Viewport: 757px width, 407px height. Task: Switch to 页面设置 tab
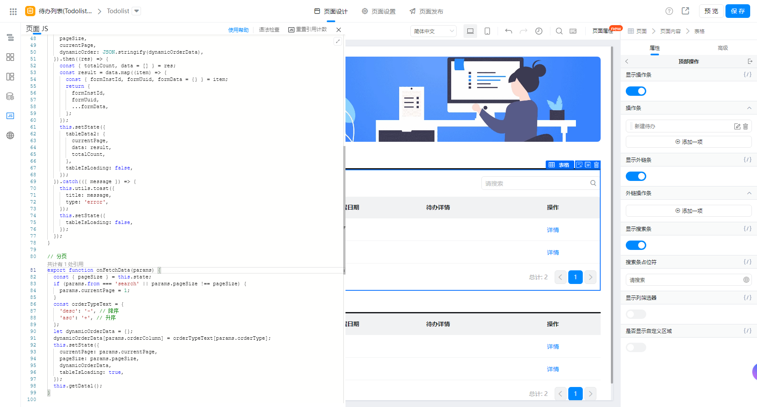point(379,11)
